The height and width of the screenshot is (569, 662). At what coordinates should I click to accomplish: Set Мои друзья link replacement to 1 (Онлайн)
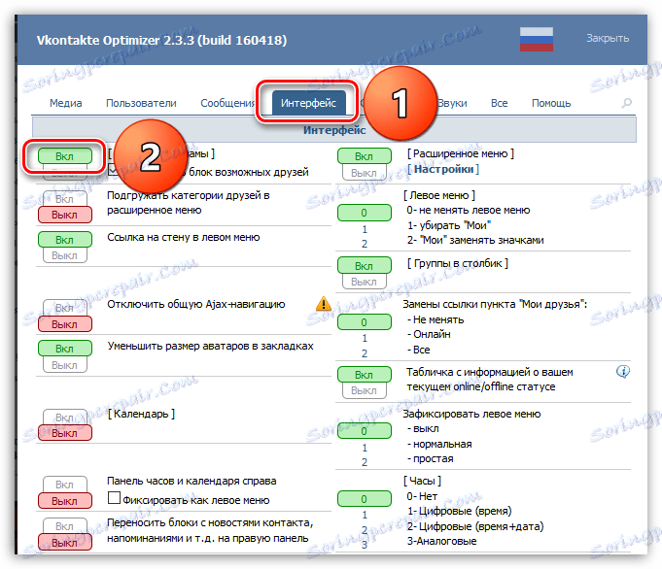(x=365, y=338)
